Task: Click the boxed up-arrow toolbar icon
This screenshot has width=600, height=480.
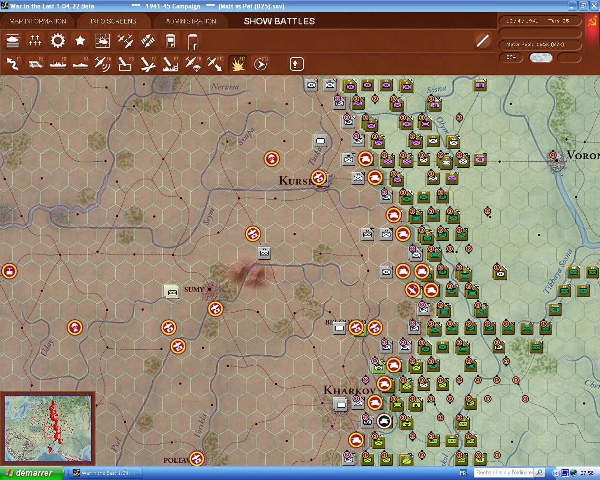Action: tap(296, 64)
